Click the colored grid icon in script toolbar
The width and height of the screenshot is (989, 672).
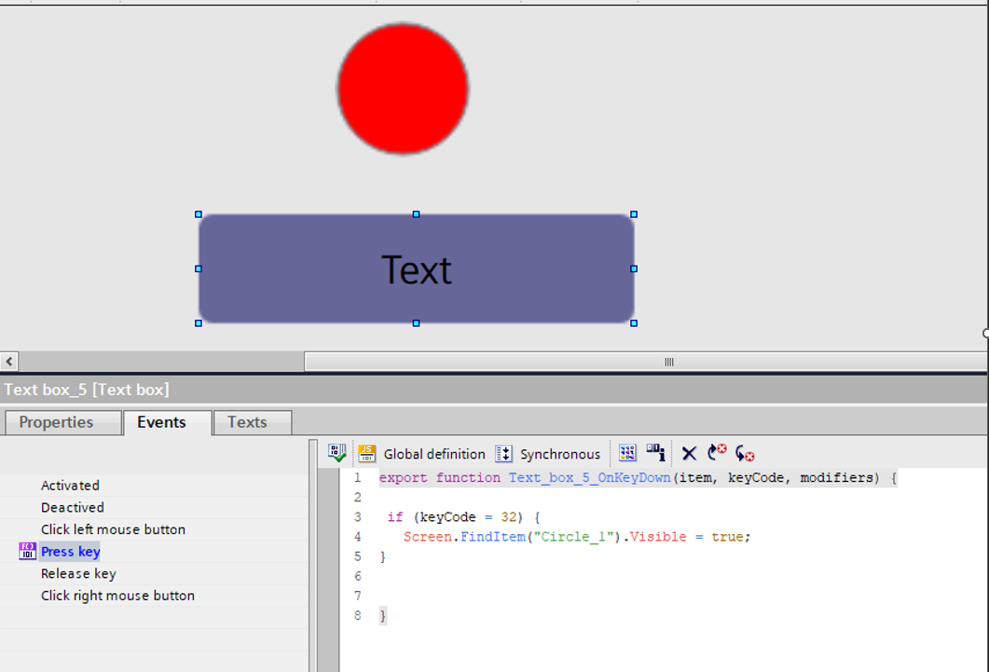(627, 454)
